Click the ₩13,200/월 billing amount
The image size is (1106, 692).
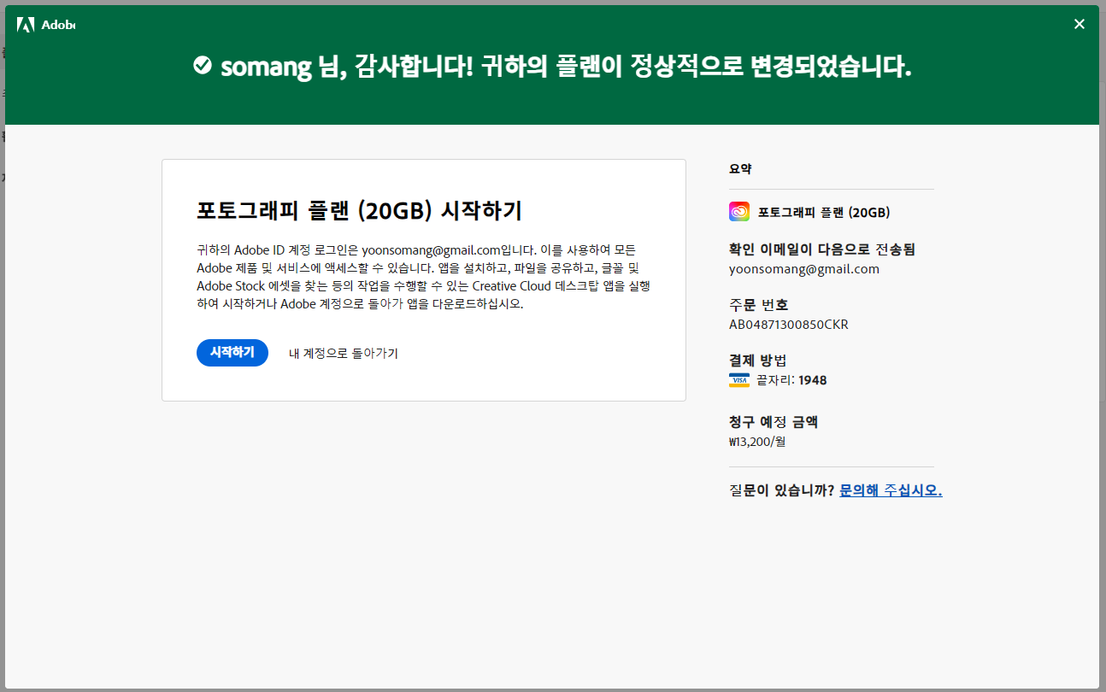(757, 442)
